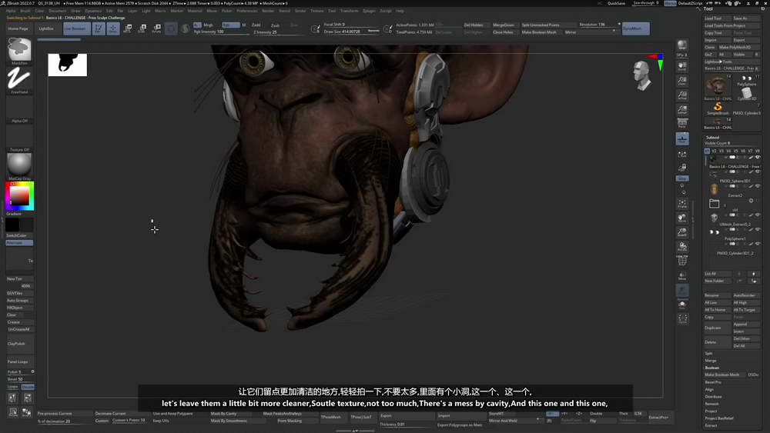Select the current brush thumbnail

point(19,49)
